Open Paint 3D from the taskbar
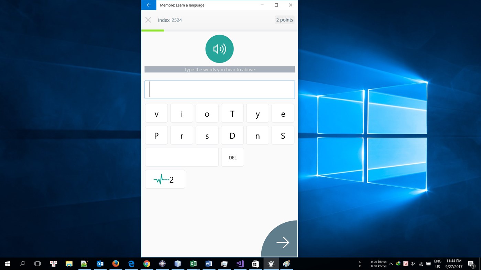Screen dimensions: 481x270 pyautogui.click(x=286, y=263)
